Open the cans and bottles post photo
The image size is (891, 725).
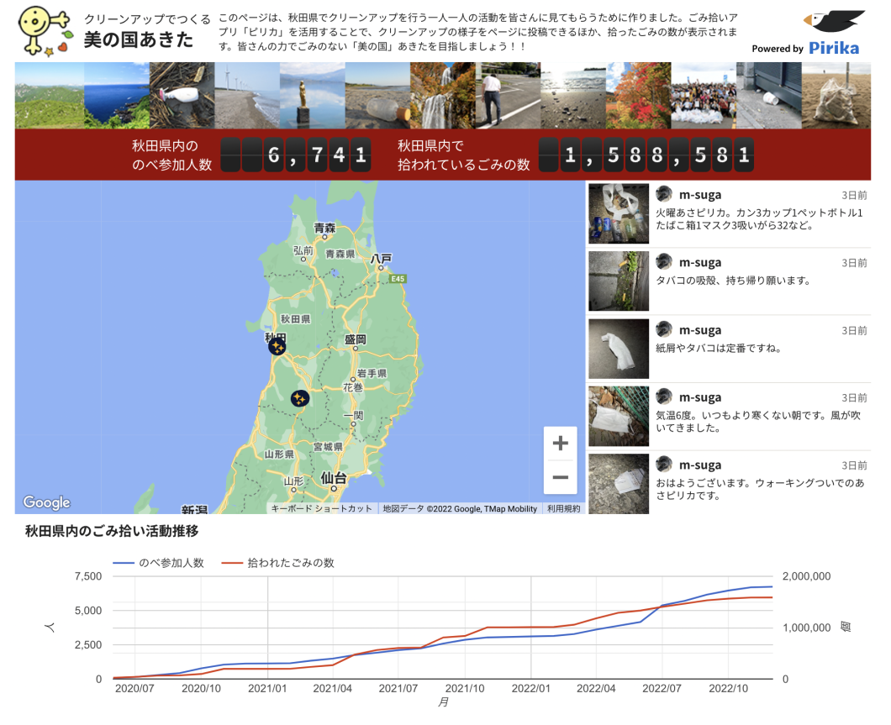tap(619, 213)
